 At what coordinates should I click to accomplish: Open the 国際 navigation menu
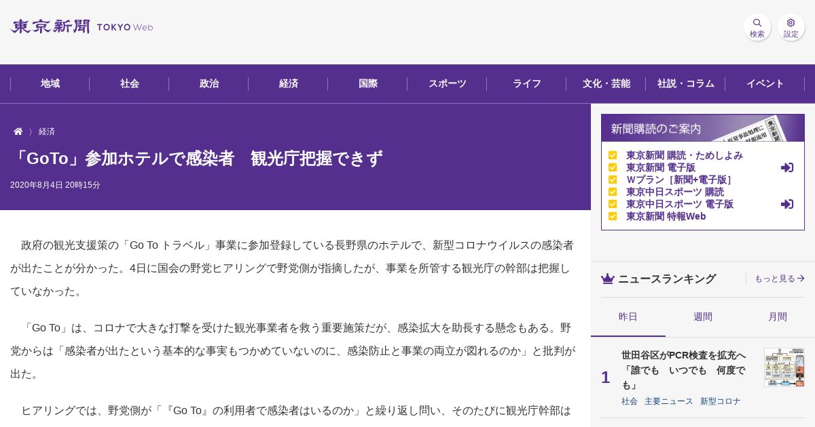coord(368,83)
